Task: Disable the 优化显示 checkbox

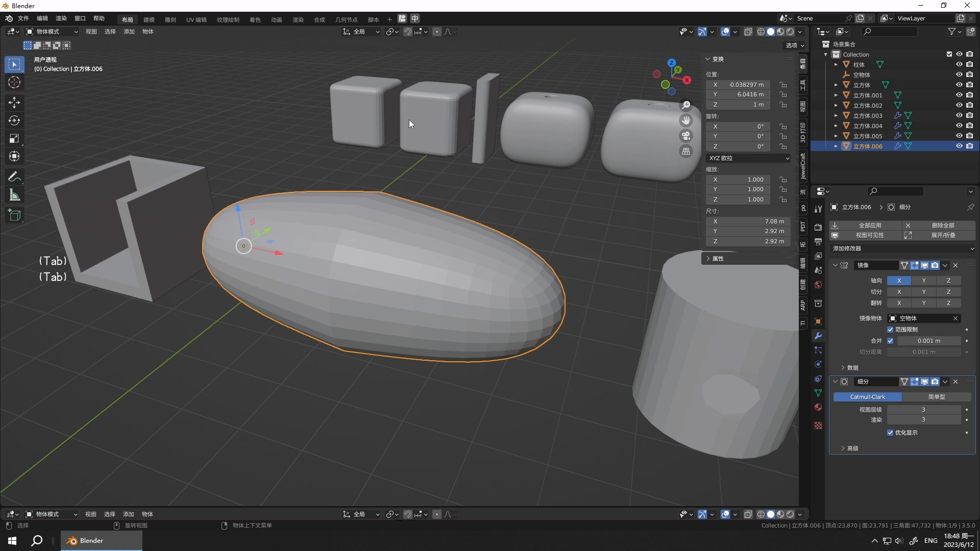Action: 890,433
